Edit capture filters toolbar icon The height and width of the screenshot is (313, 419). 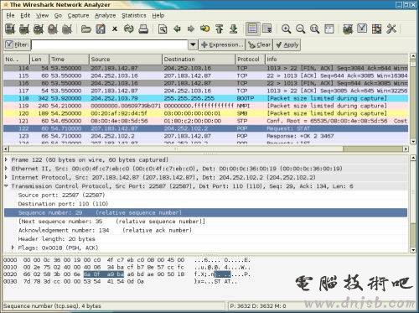tap(348, 29)
